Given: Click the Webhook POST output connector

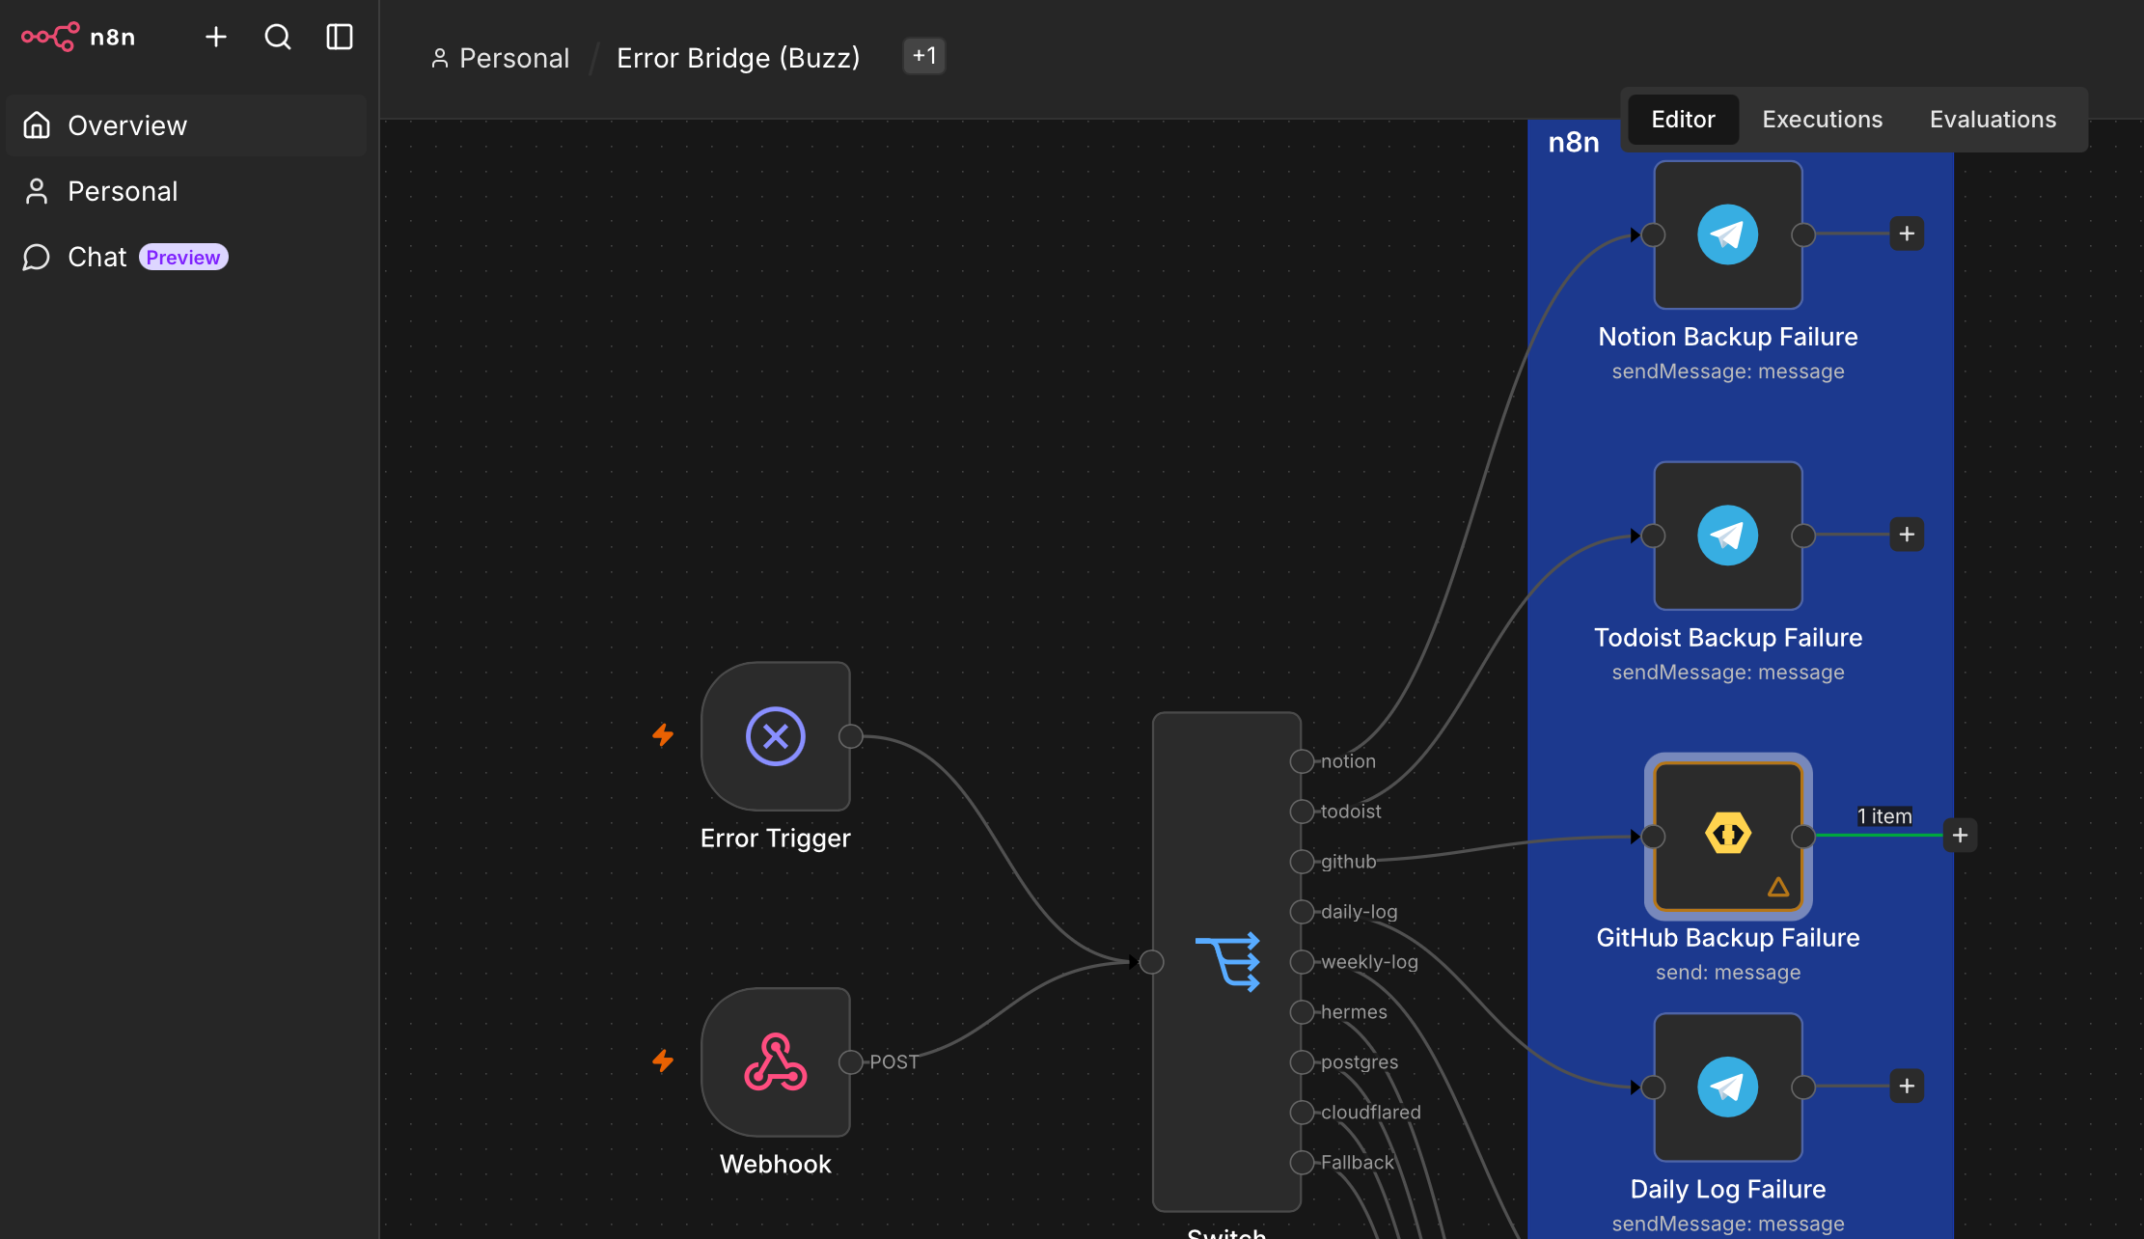Looking at the screenshot, I should [x=851, y=1062].
